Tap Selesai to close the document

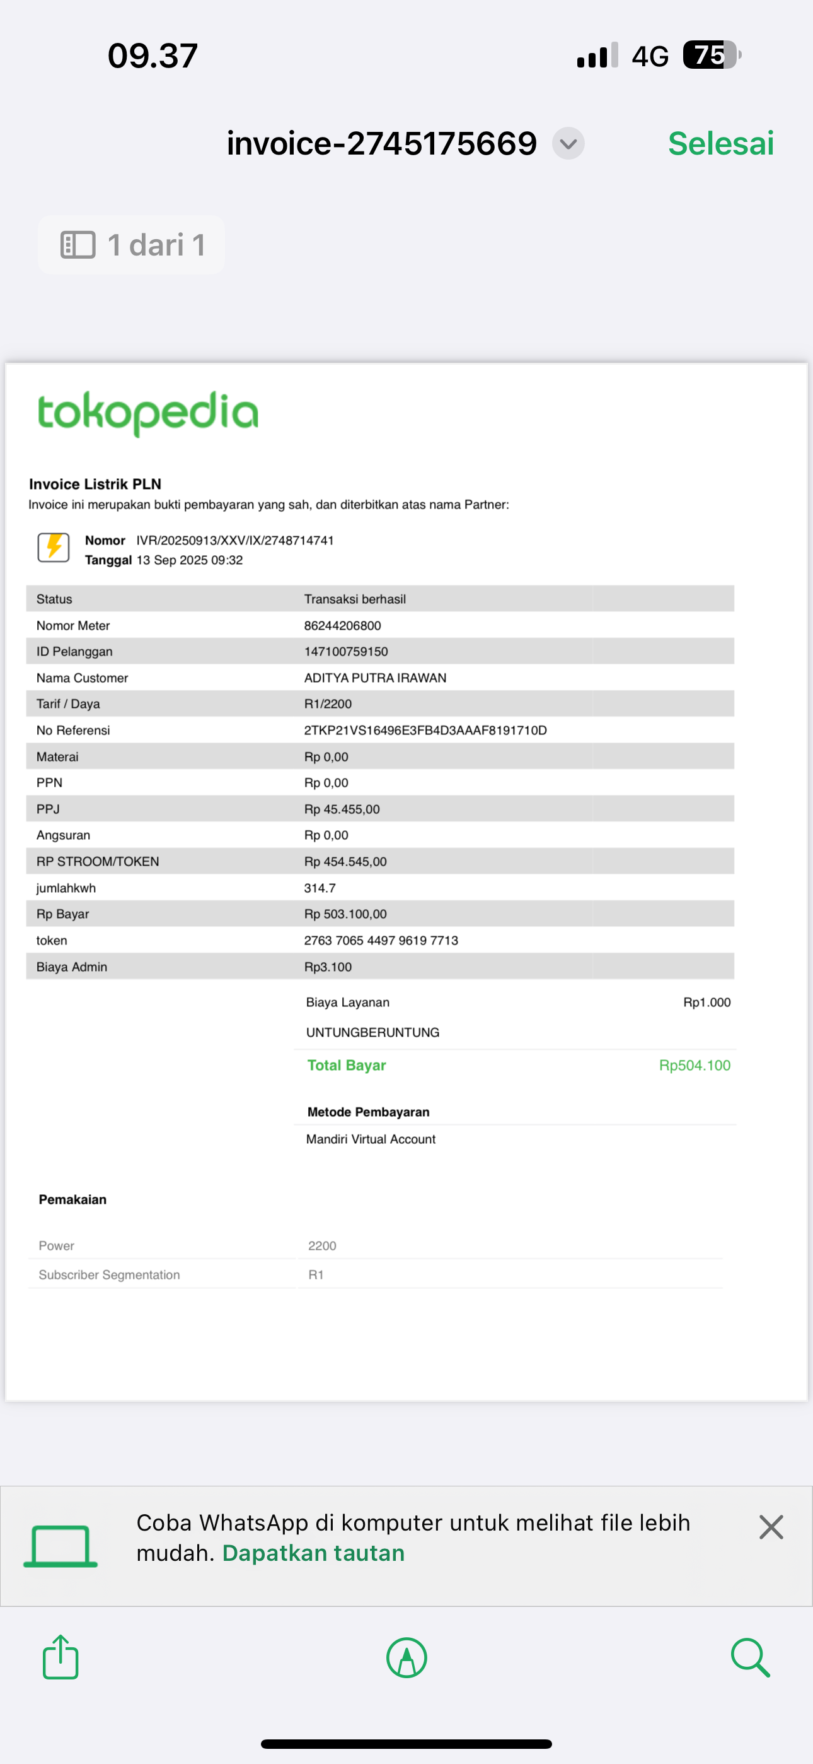(x=720, y=144)
